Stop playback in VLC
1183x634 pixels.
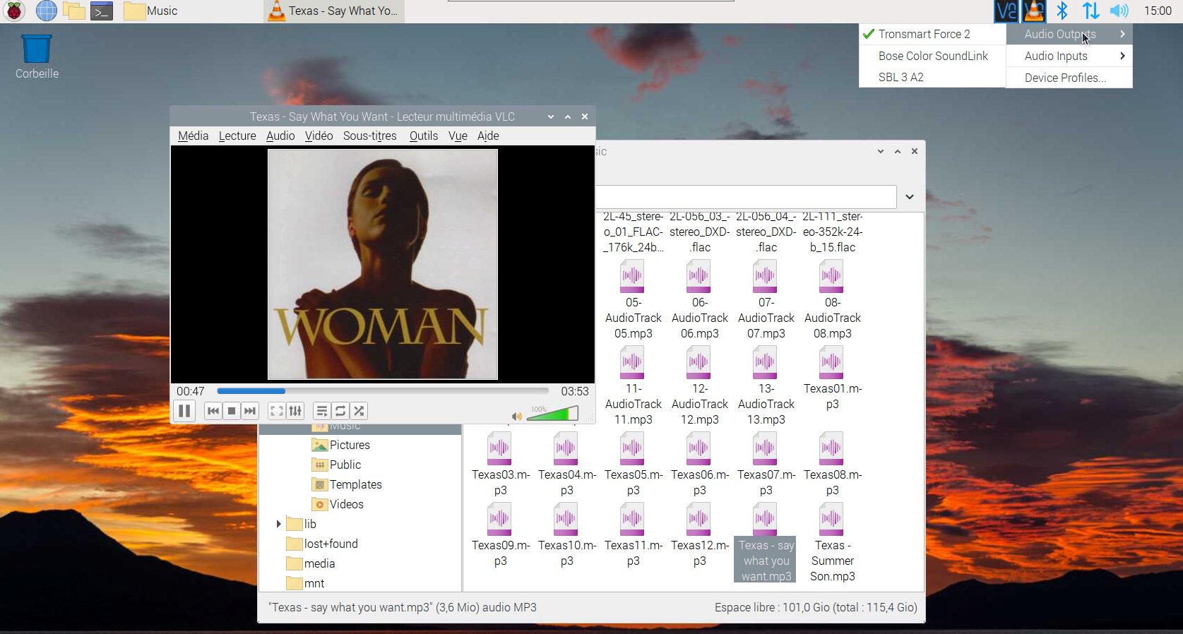pos(231,411)
